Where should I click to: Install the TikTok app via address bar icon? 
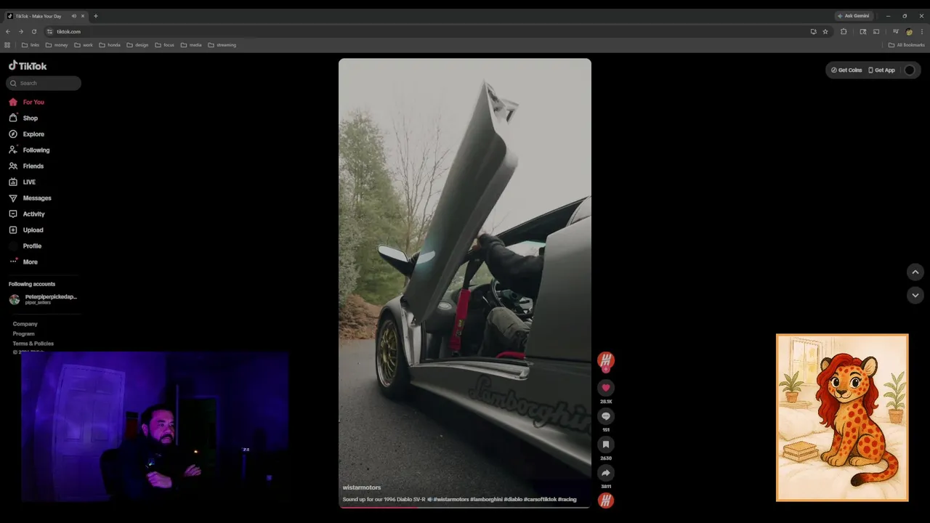pos(813,31)
